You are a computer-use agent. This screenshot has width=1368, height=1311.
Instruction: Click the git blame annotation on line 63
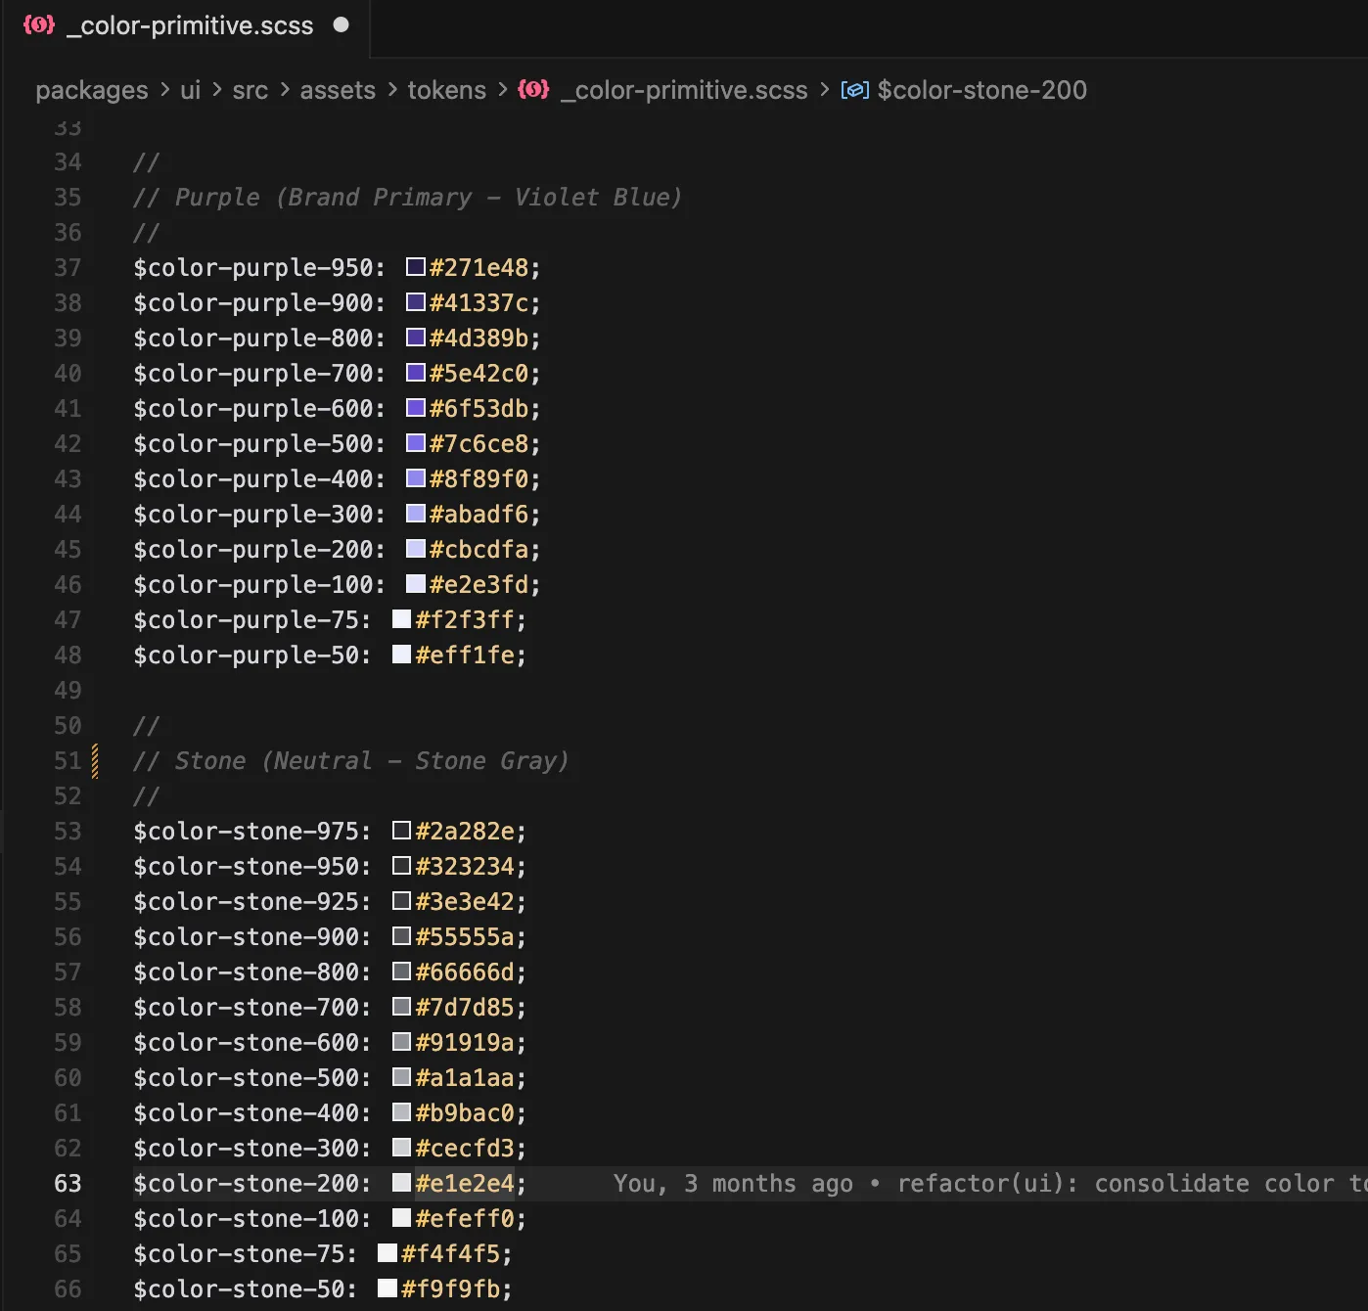(979, 1183)
